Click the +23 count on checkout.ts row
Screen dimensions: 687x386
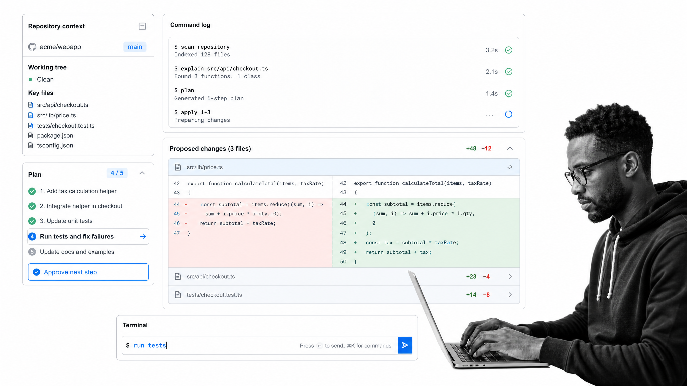(471, 277)
